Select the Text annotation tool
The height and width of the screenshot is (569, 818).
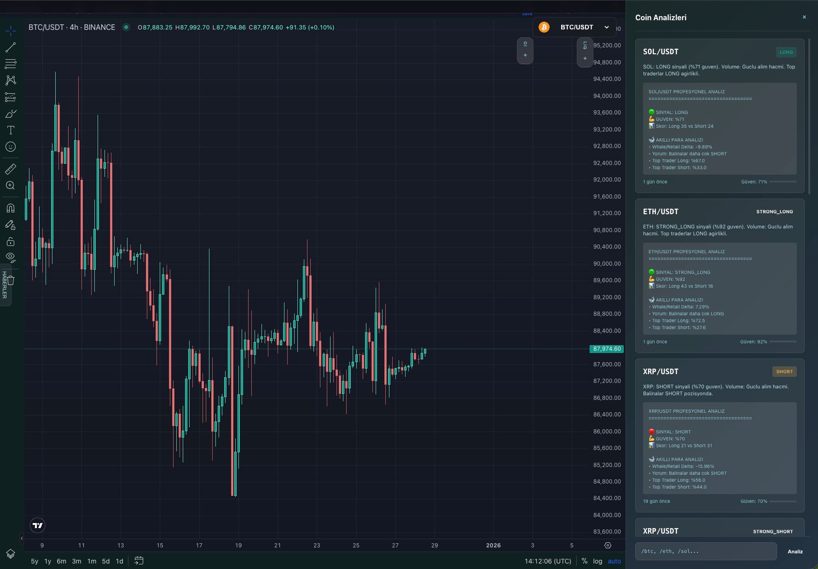point(11,130)
